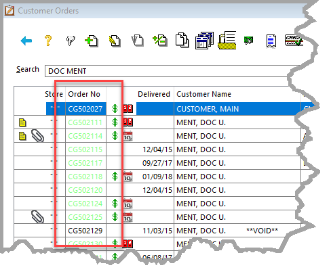Screen dimensions: 331x278
Task: Sort by the Delivered column header
Action: click(x=154, y=94)
